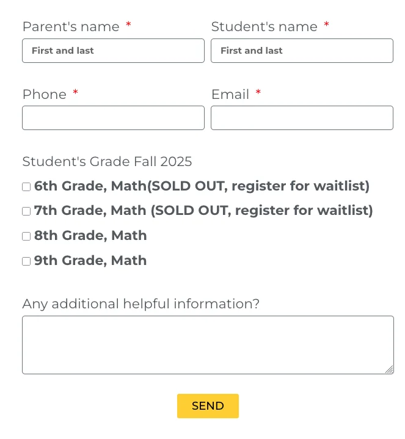Image resolution: width=405 pixels, height=439 pixels.
Task: Click the "Student's Grade Fall 2025" heading
Action: [107, 162]
